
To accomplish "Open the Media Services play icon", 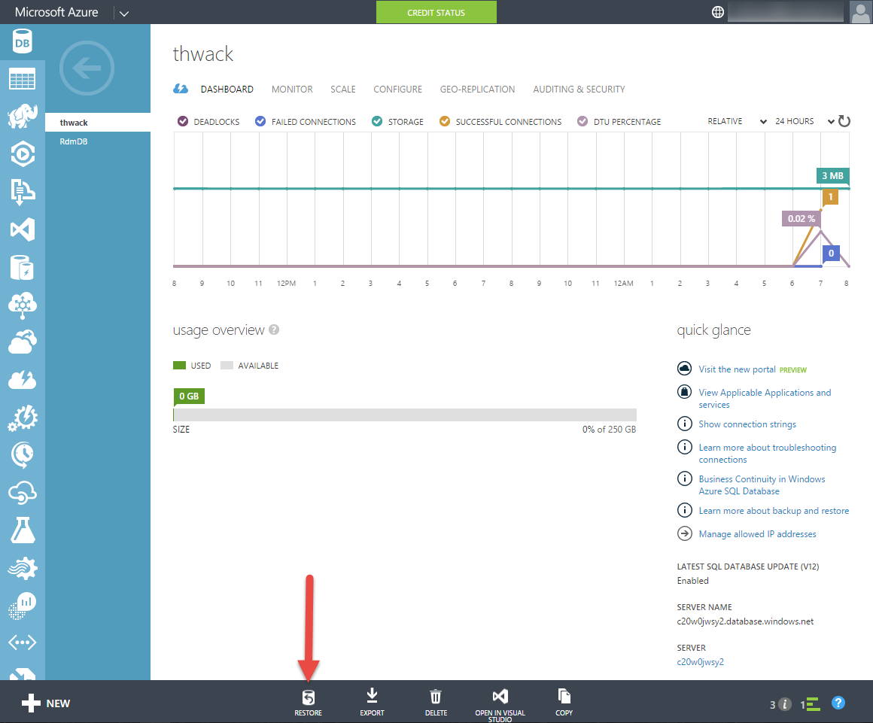I will click(x=23, y=154).
